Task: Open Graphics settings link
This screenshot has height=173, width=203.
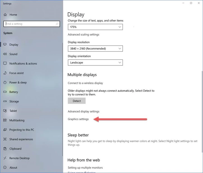Action: tap(78, 119)
